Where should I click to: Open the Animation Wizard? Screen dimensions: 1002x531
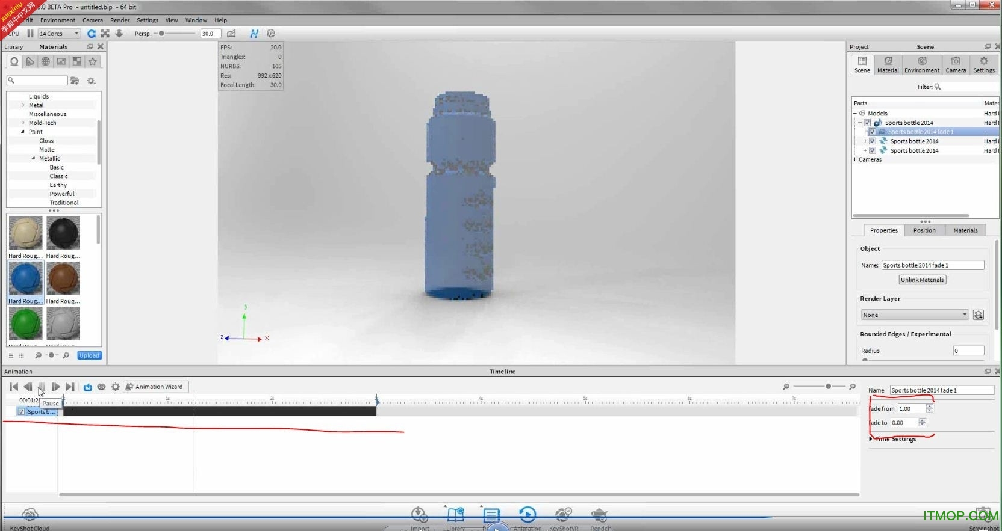pyautogui.click(x=155, y=387)
